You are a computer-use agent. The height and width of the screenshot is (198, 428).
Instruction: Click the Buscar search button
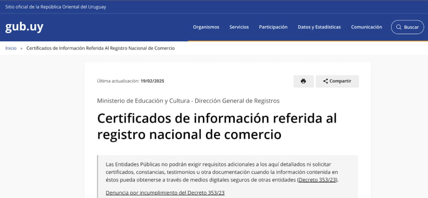(x=408, y=27)
